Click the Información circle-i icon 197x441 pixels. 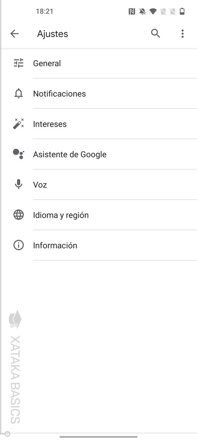(x=18, y=245)
